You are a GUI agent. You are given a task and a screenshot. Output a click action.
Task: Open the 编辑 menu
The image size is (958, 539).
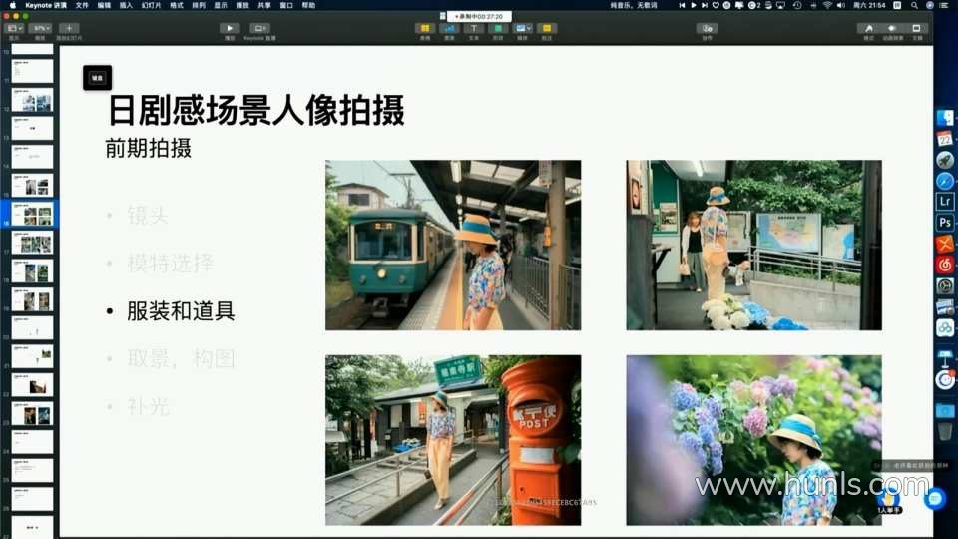(105, 5)
